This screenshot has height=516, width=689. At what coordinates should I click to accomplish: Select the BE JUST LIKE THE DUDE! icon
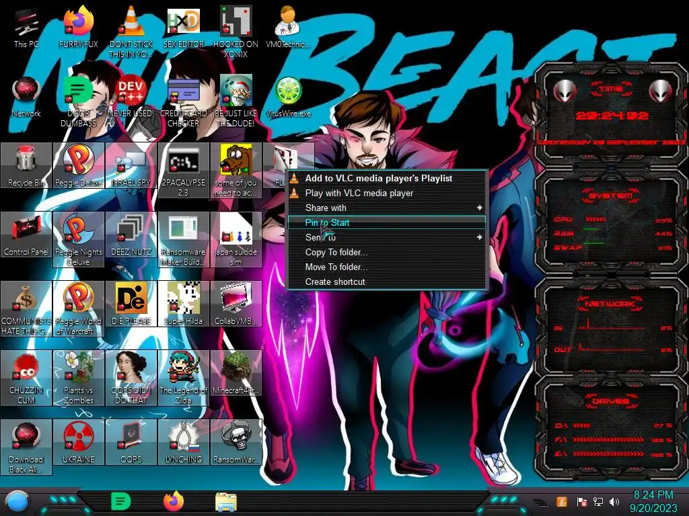click(236, 102)
